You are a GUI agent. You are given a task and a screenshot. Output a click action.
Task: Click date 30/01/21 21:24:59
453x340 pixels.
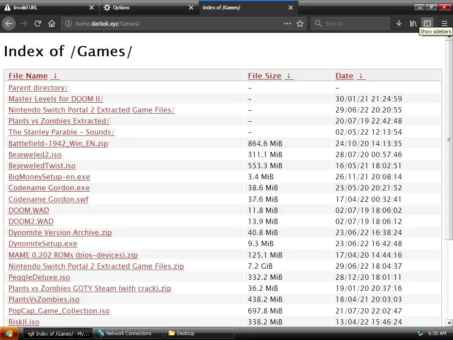click(x=369, y=99)
